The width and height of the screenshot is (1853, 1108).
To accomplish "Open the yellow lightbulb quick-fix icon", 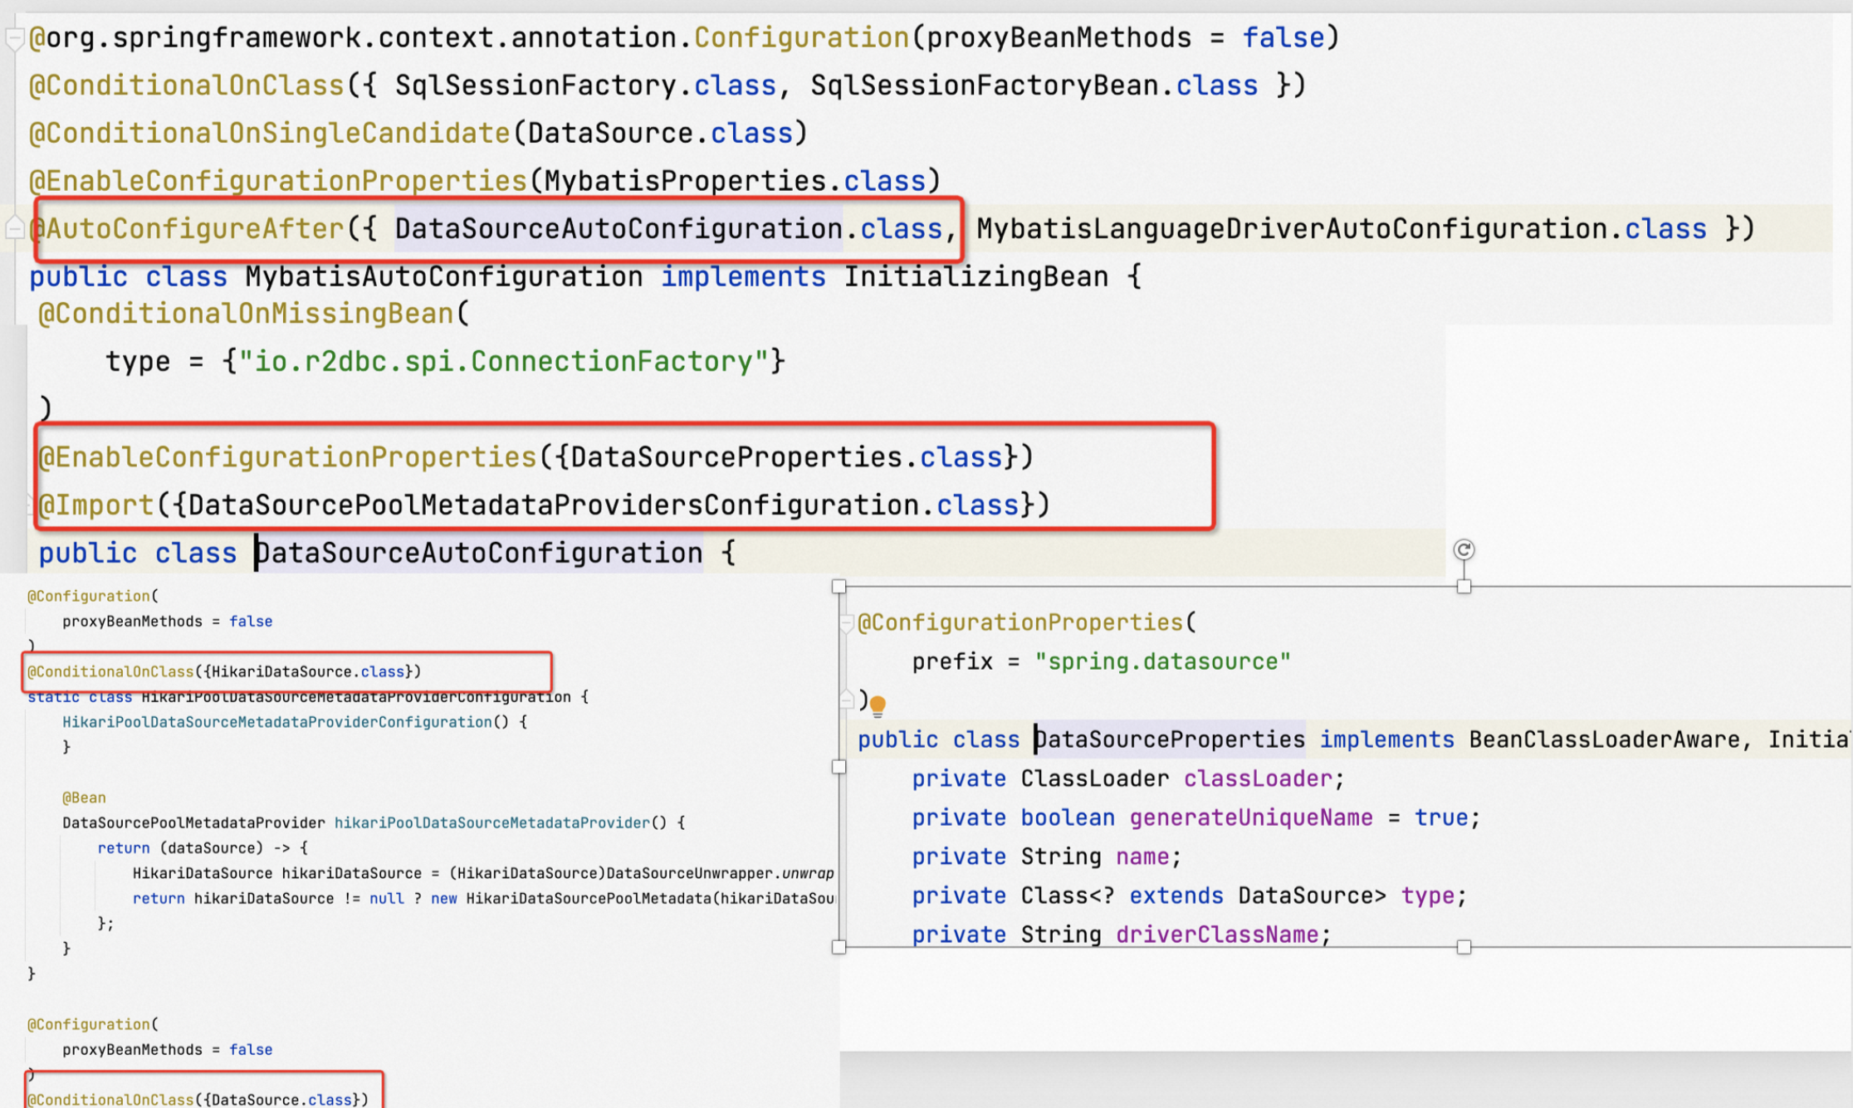I will coord(878,706).
